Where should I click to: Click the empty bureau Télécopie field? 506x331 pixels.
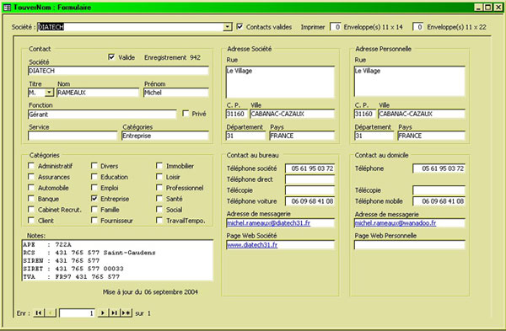[310, 190]
